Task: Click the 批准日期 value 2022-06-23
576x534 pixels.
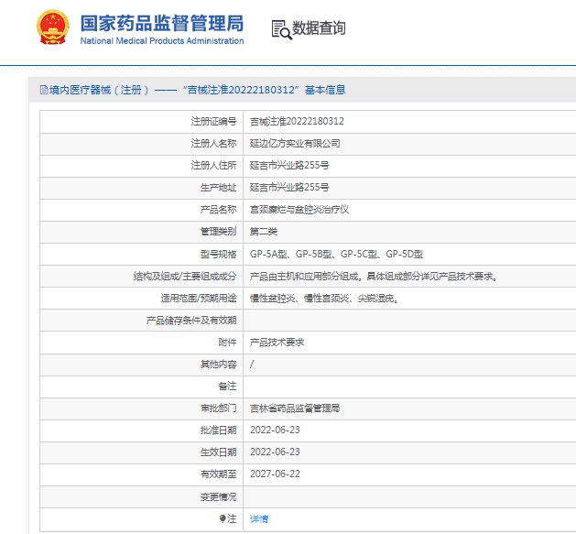Action: [x=275, y=430]
